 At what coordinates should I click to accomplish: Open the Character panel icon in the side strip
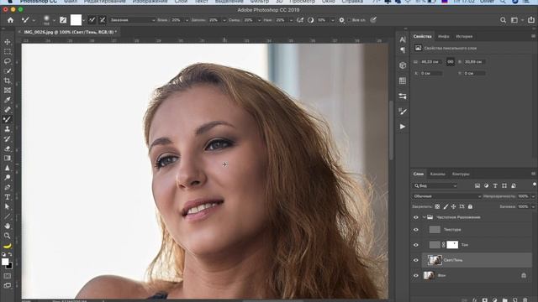pyautogui.click(x=403, y=39)
